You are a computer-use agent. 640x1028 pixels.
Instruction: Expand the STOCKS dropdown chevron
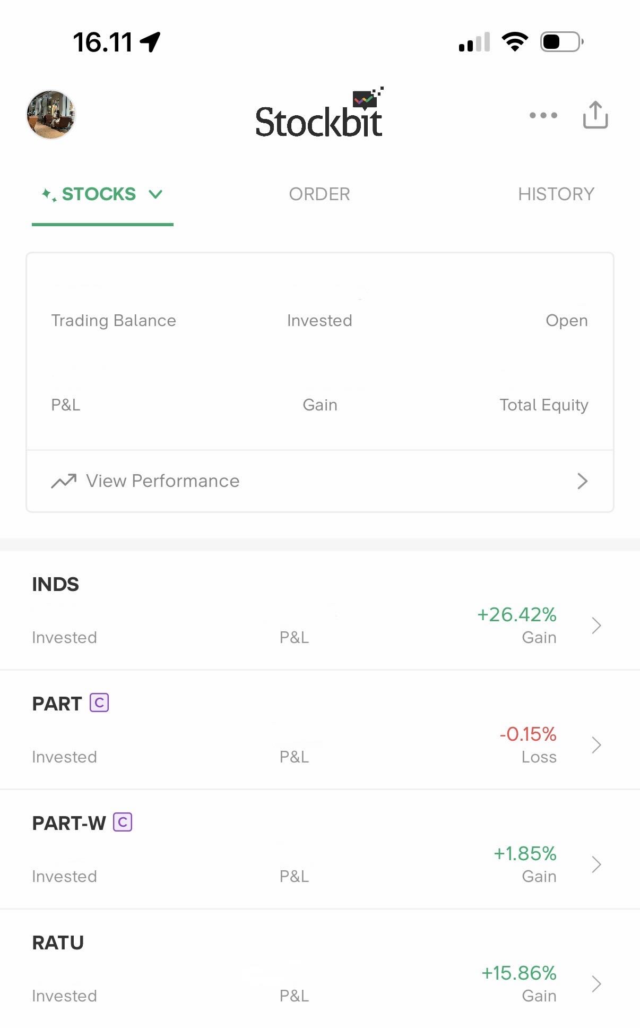pos(155,194)
